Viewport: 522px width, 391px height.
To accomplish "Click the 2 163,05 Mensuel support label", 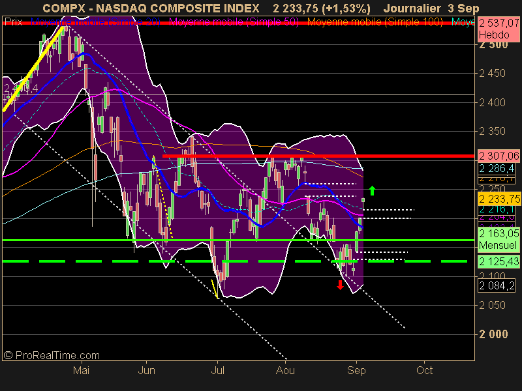I will (x=499, y=239).
